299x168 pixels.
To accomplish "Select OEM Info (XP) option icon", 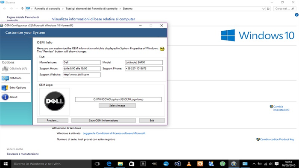I will (5, 69).
